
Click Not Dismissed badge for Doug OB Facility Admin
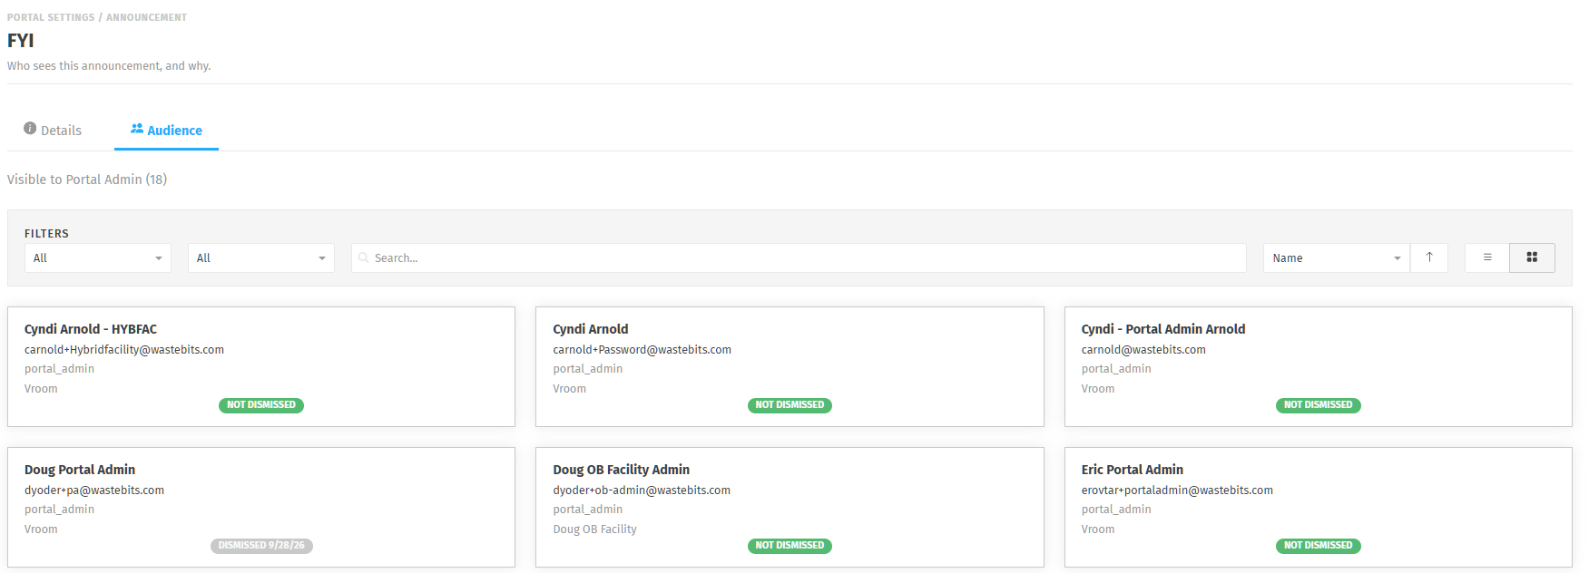tap(790, 546)
